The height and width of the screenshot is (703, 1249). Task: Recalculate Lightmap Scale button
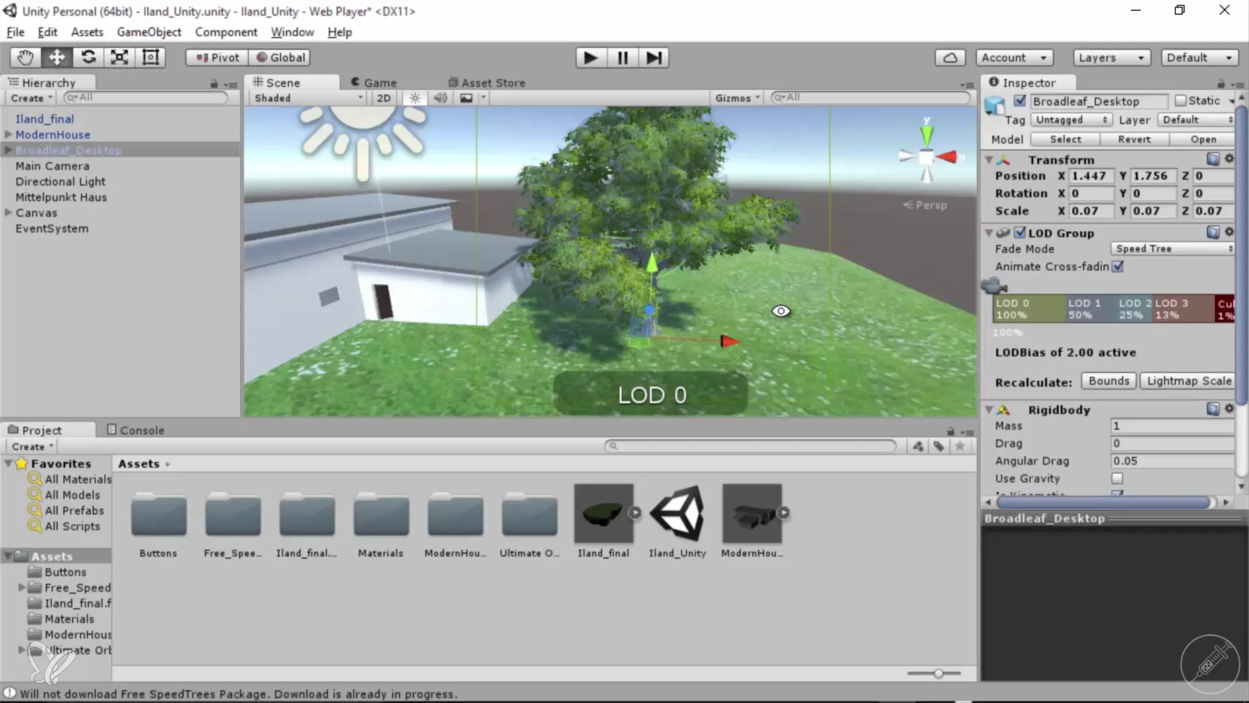1188,381
